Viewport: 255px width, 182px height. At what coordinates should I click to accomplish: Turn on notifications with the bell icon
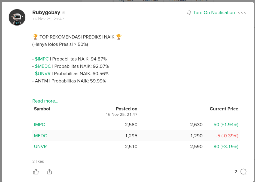point(189,13)
